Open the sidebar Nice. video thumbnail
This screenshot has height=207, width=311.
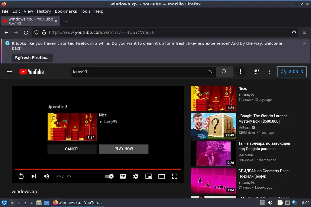(x=214, y=98)
